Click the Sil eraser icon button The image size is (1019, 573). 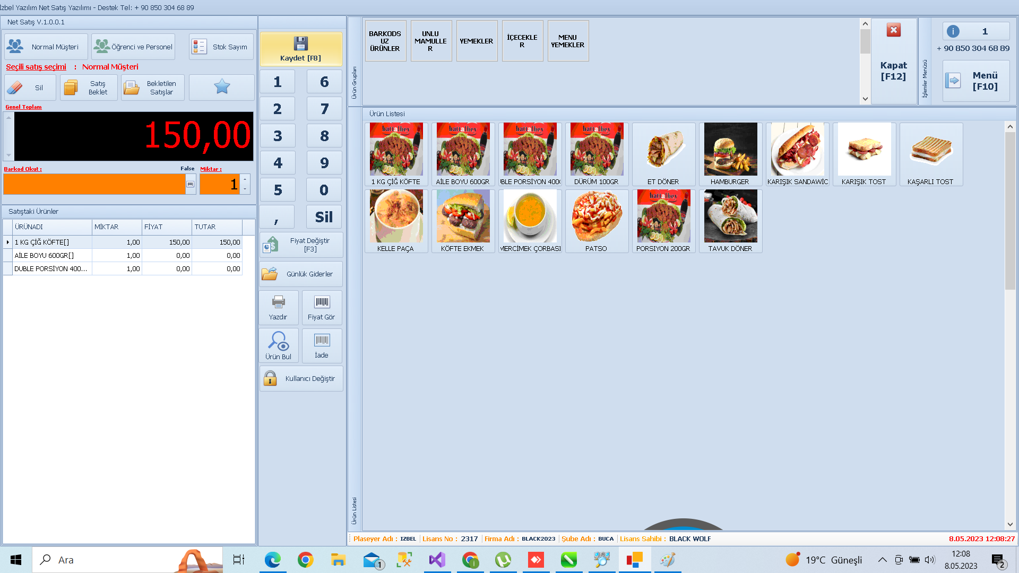[15, 88]
